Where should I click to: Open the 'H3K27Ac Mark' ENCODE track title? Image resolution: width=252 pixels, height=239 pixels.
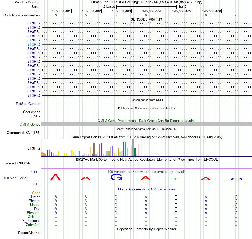(x=146, y=160)
